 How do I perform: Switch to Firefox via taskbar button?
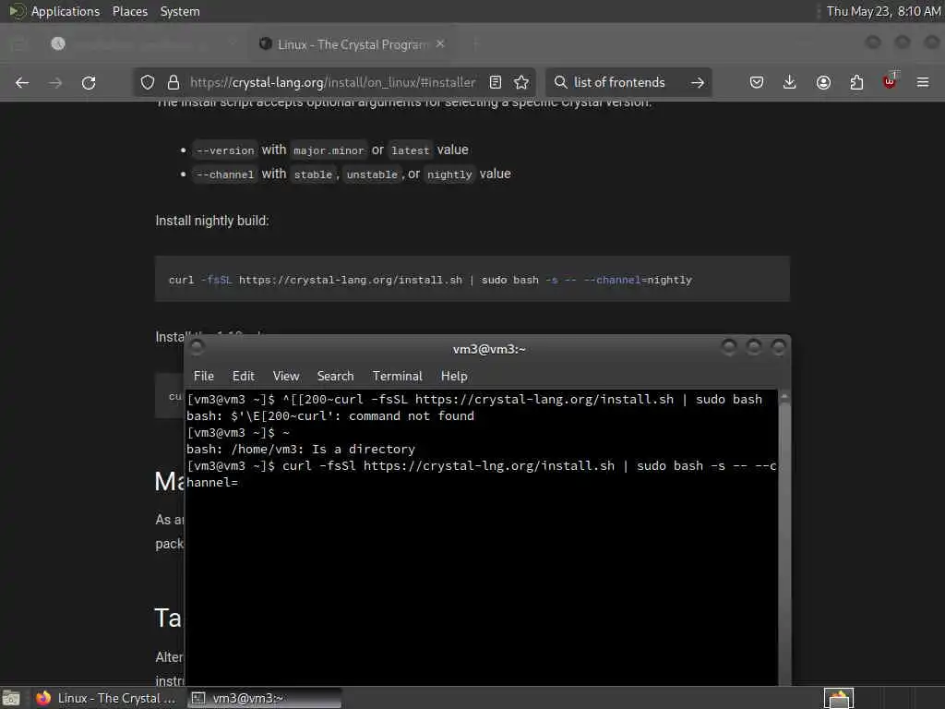pos(106,698)
